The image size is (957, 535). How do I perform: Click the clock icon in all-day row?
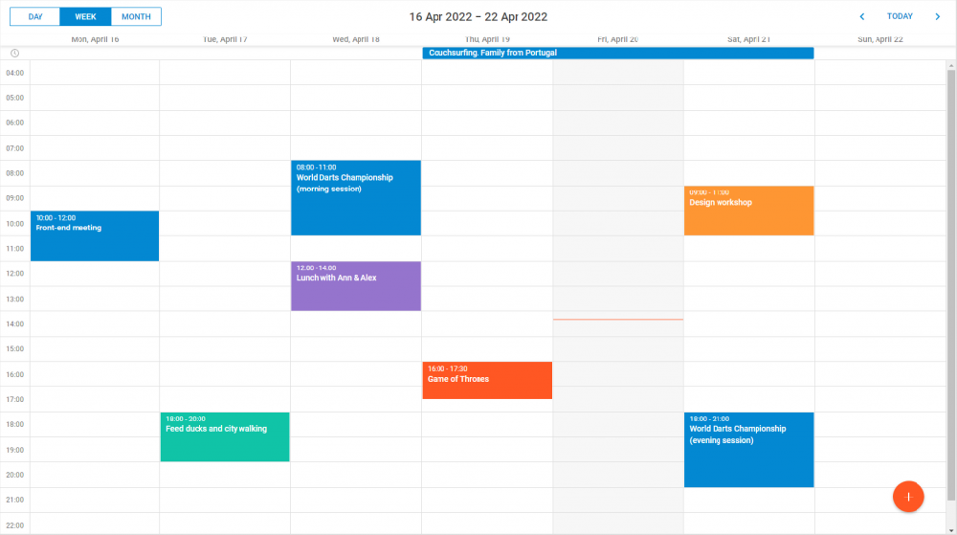pos(14,53)
